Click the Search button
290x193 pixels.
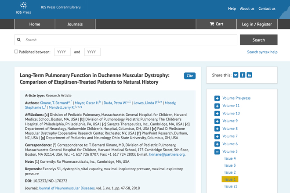(x=258, y=40)
